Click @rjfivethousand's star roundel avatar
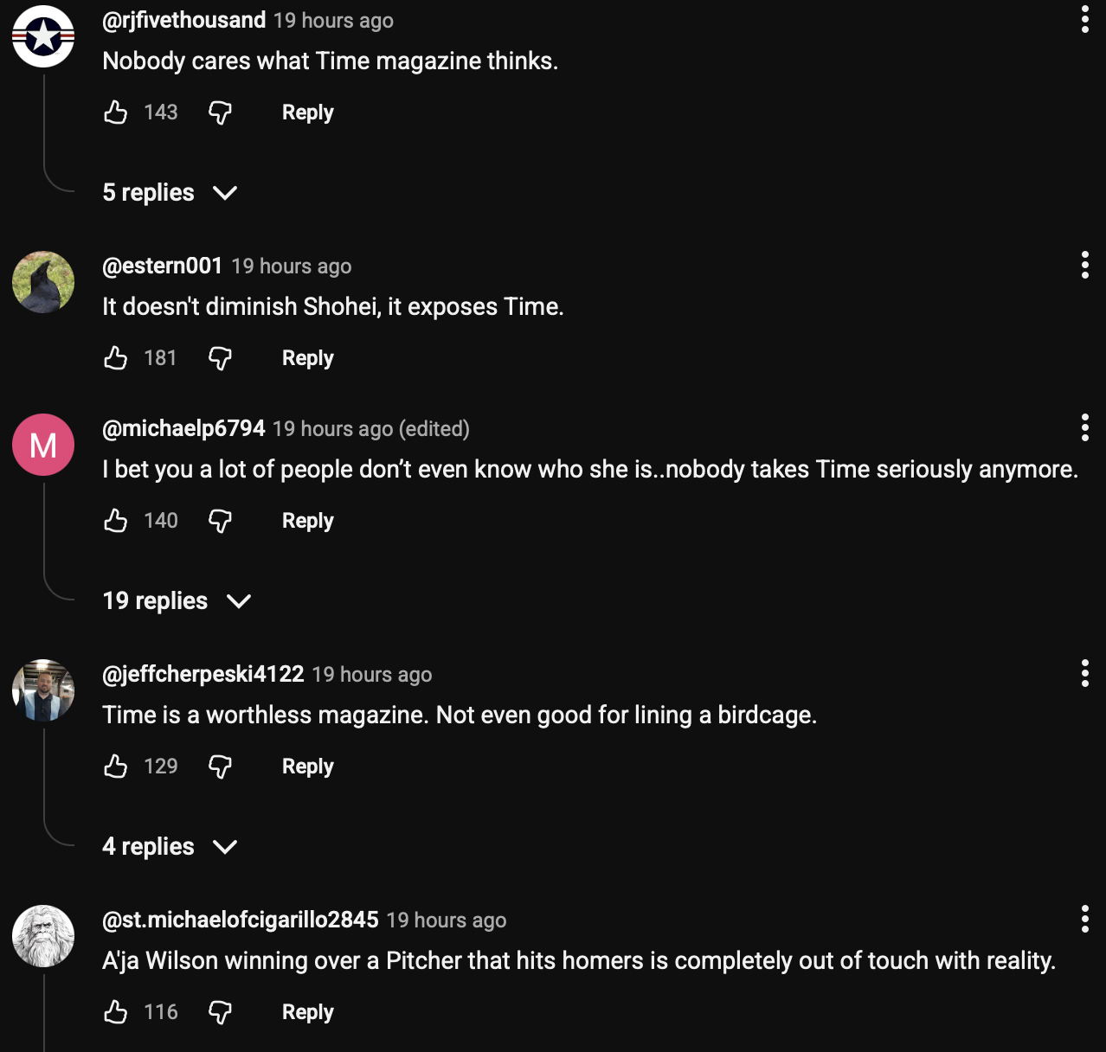The width and height of the screenshot is (1106, 1052). (x=43, y=36)
